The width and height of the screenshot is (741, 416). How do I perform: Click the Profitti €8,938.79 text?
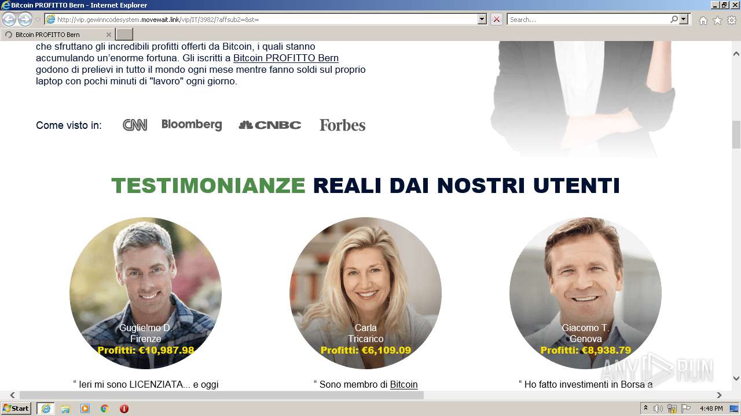pyautogui.click(x=586, y=350)
